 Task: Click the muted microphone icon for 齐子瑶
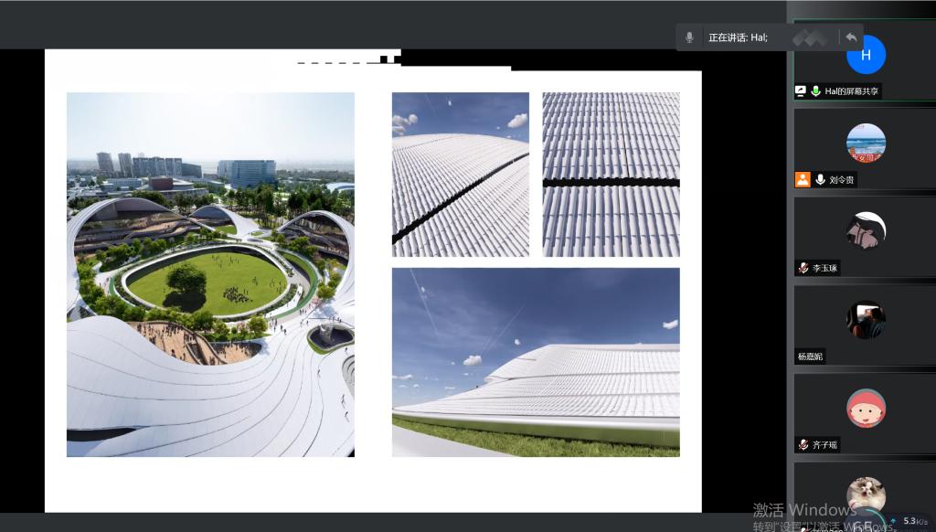(803, 445)
